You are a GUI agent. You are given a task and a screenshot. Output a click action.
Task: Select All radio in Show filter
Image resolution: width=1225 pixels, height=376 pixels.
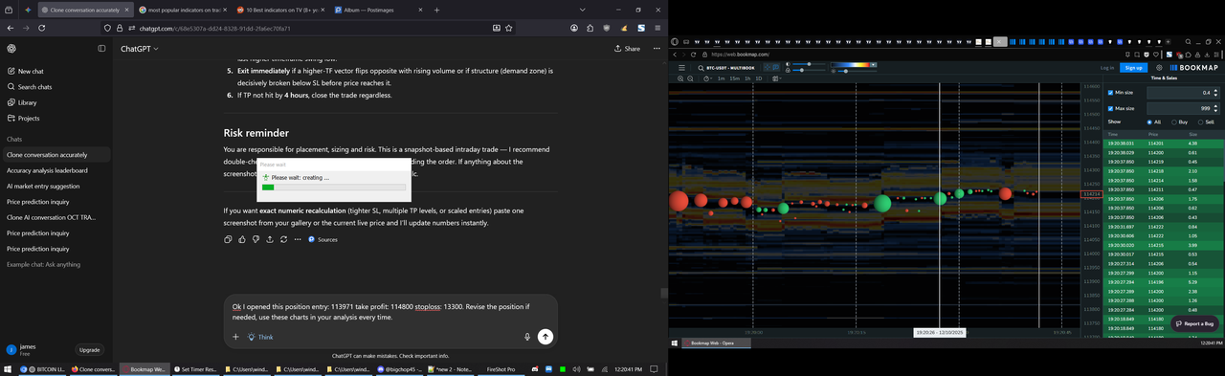[x=1149, y=122]
